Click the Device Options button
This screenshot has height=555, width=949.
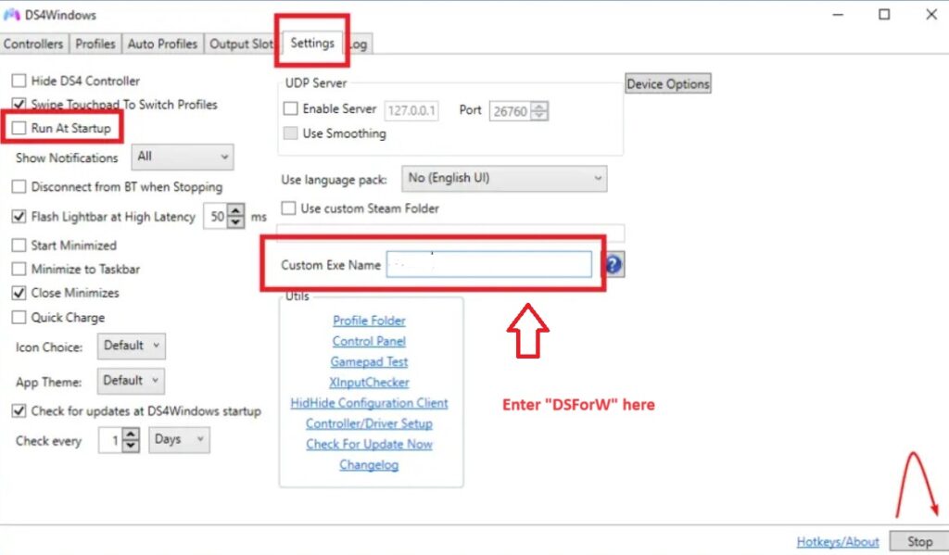[x=667, y=83]
